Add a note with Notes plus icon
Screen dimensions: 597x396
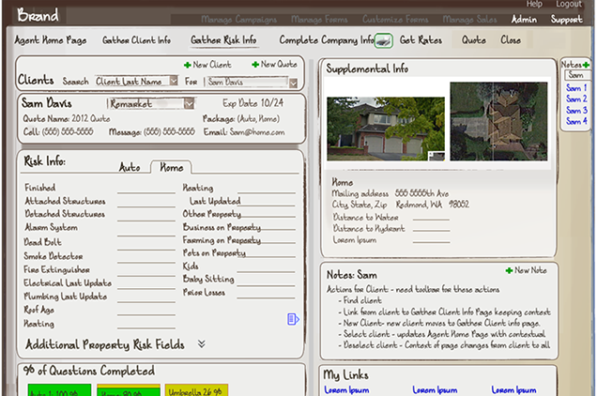(x=587, y=64)
